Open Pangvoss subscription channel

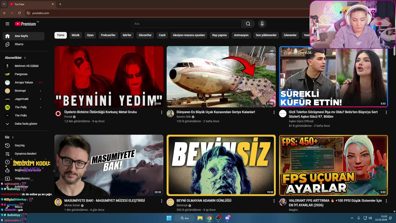(x=24, y=74)
